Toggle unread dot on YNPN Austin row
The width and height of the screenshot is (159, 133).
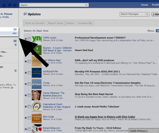(x=26, y=39)
